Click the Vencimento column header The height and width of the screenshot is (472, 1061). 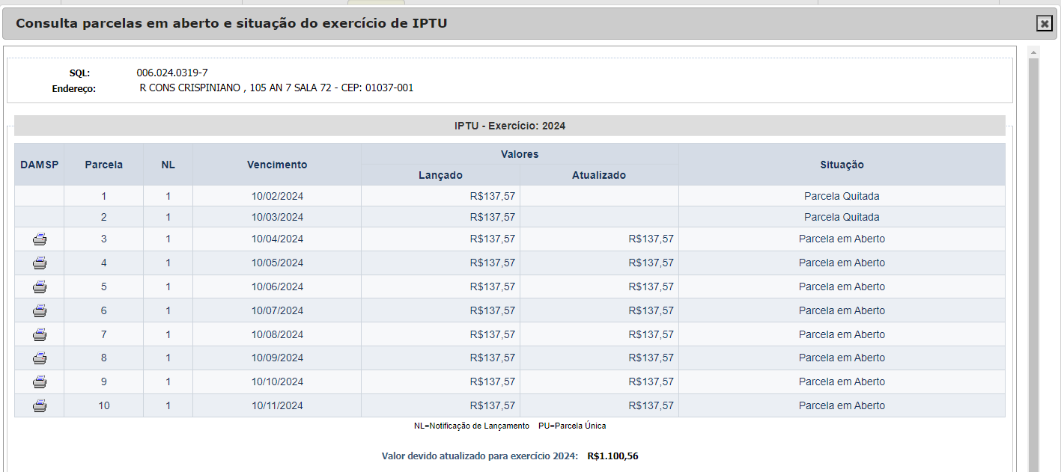[x=277, y=165]
